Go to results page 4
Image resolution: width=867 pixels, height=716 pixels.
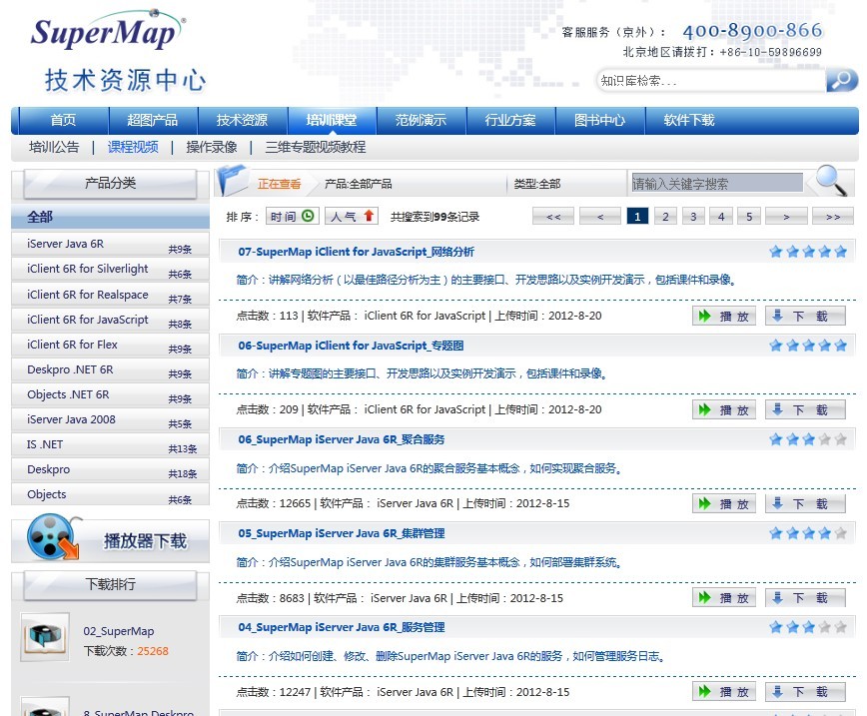[721, 216]
